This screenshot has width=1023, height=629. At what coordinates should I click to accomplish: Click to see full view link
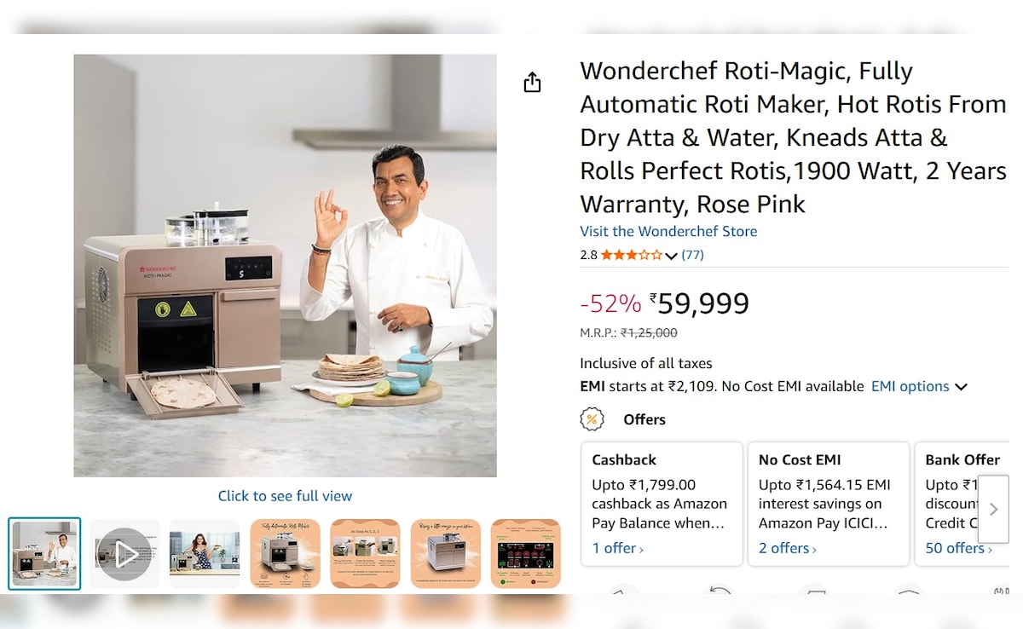pyautogui.click(x=285, y=496)
